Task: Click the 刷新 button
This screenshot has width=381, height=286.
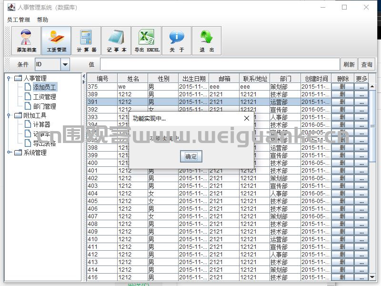Action: coord(349,64)
